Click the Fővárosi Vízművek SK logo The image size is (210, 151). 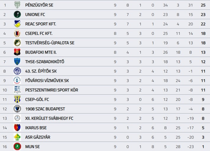[17, 81]
